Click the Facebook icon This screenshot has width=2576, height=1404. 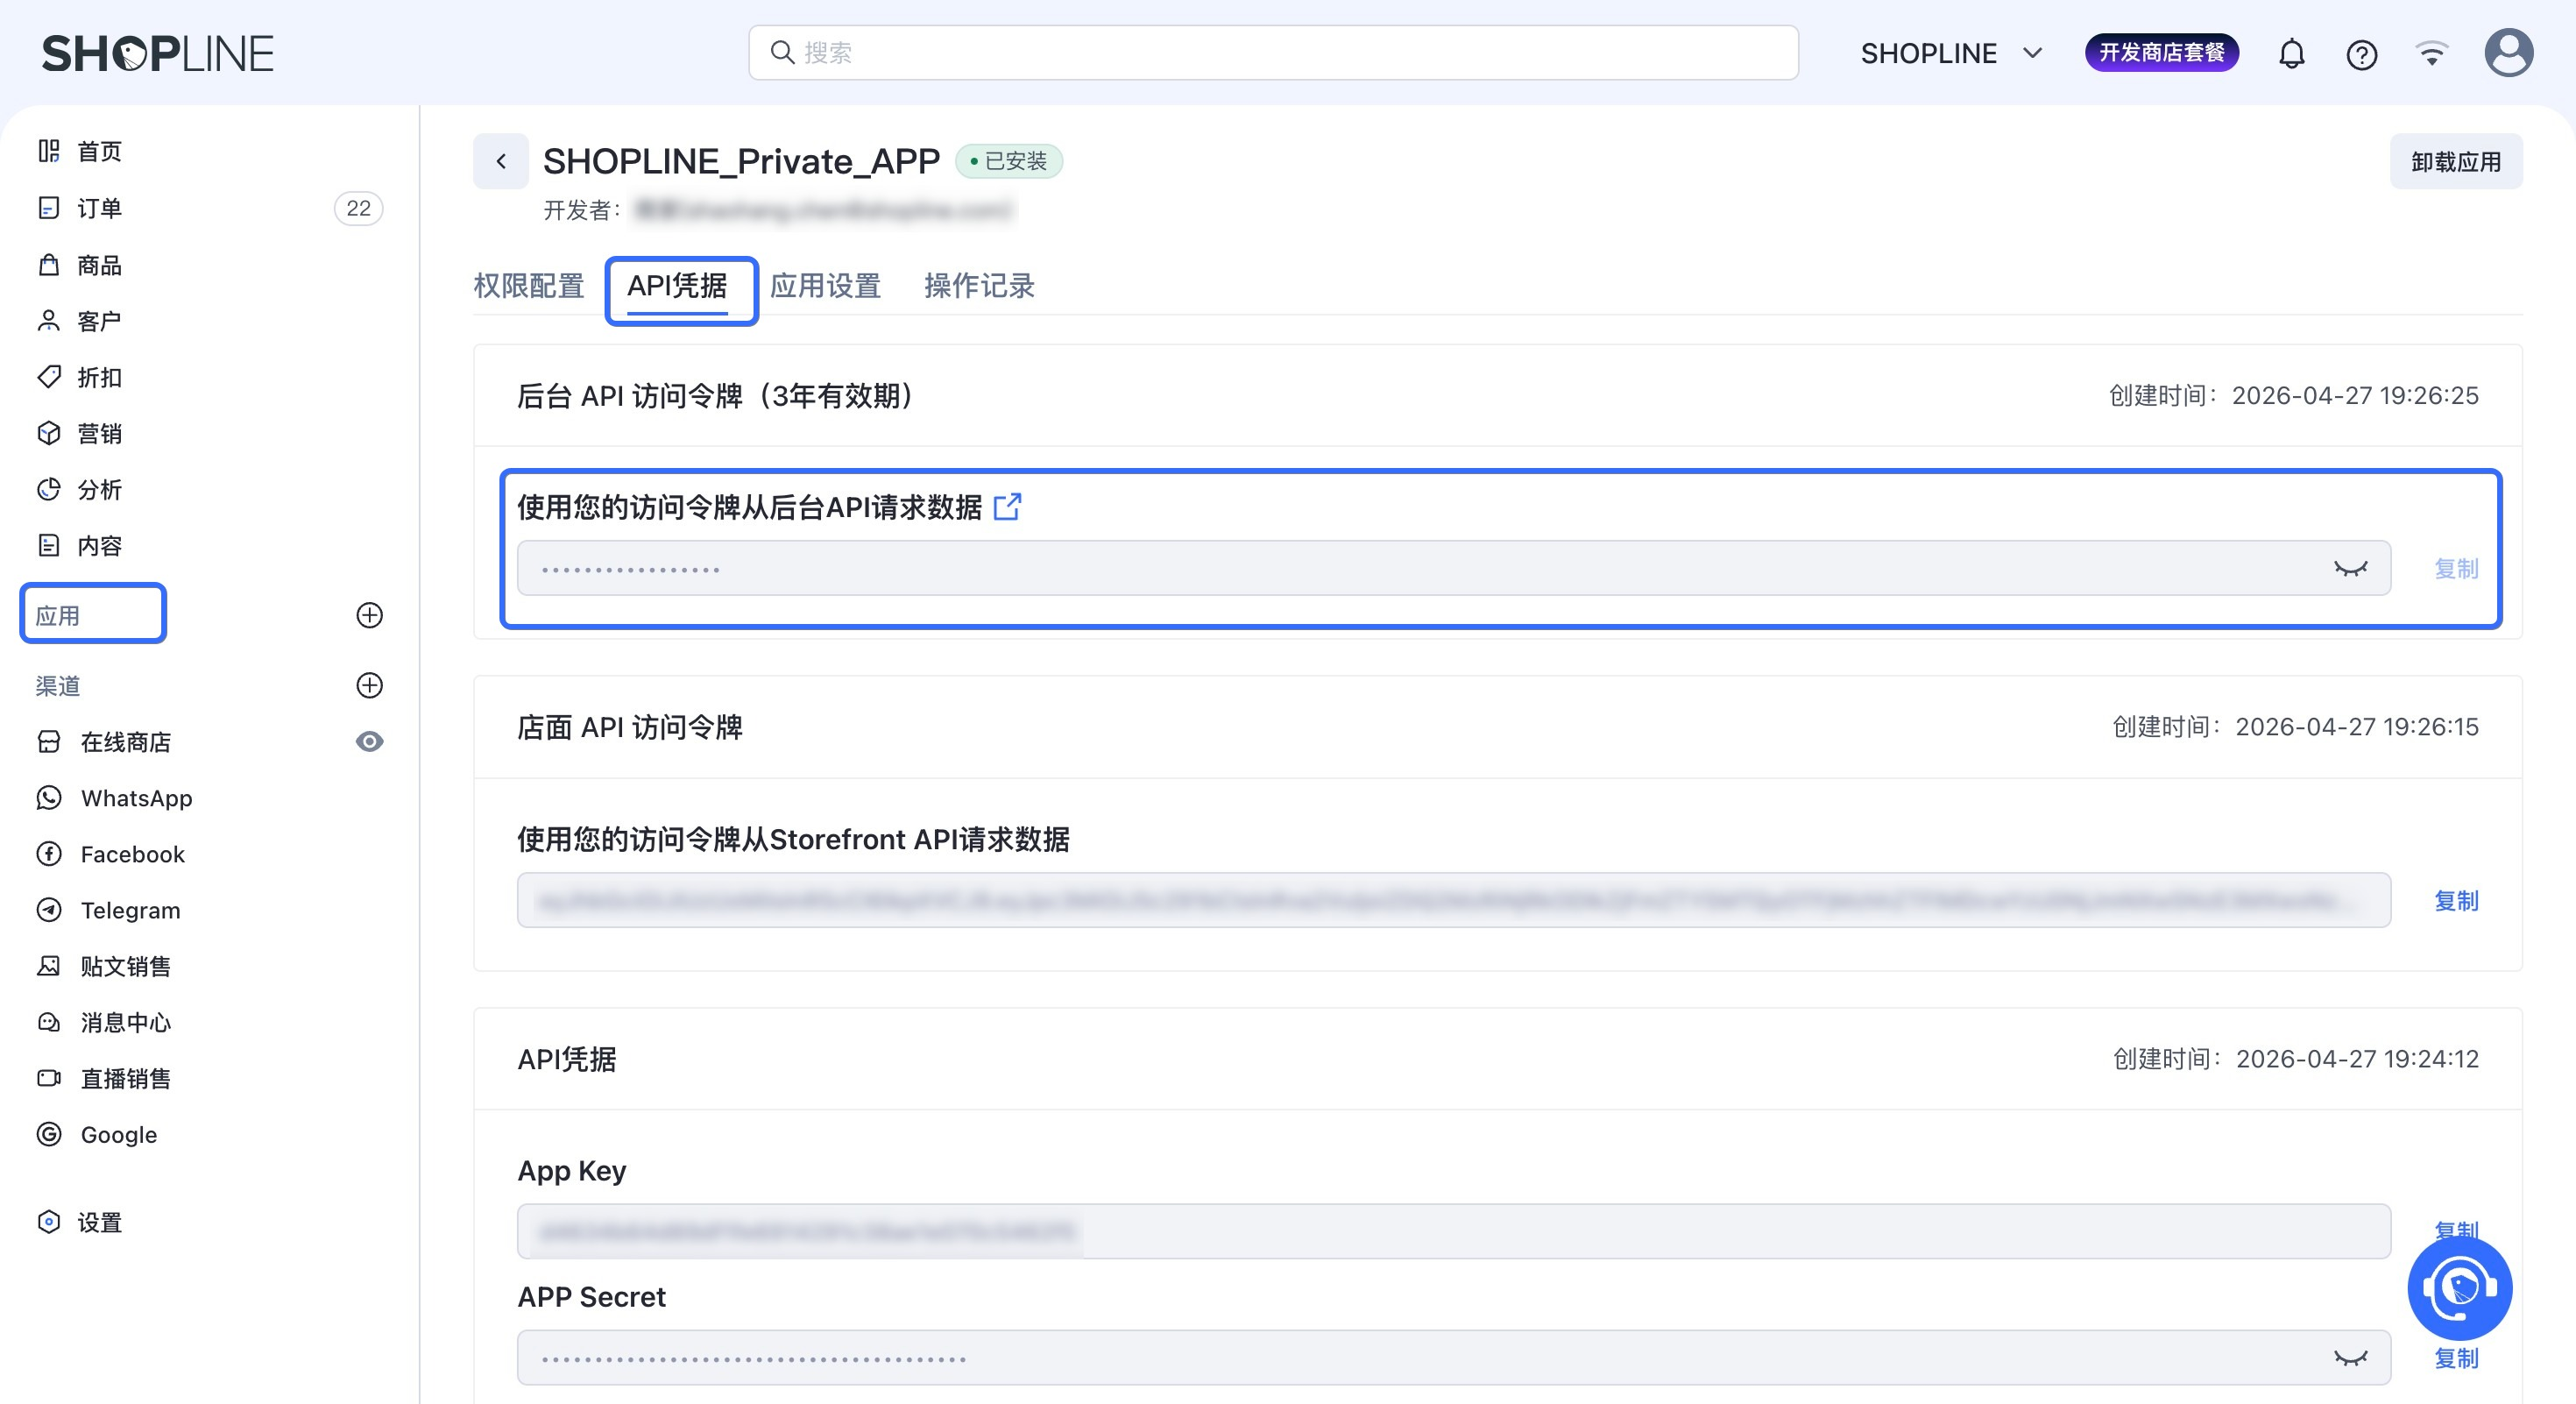tap(49, 854)
